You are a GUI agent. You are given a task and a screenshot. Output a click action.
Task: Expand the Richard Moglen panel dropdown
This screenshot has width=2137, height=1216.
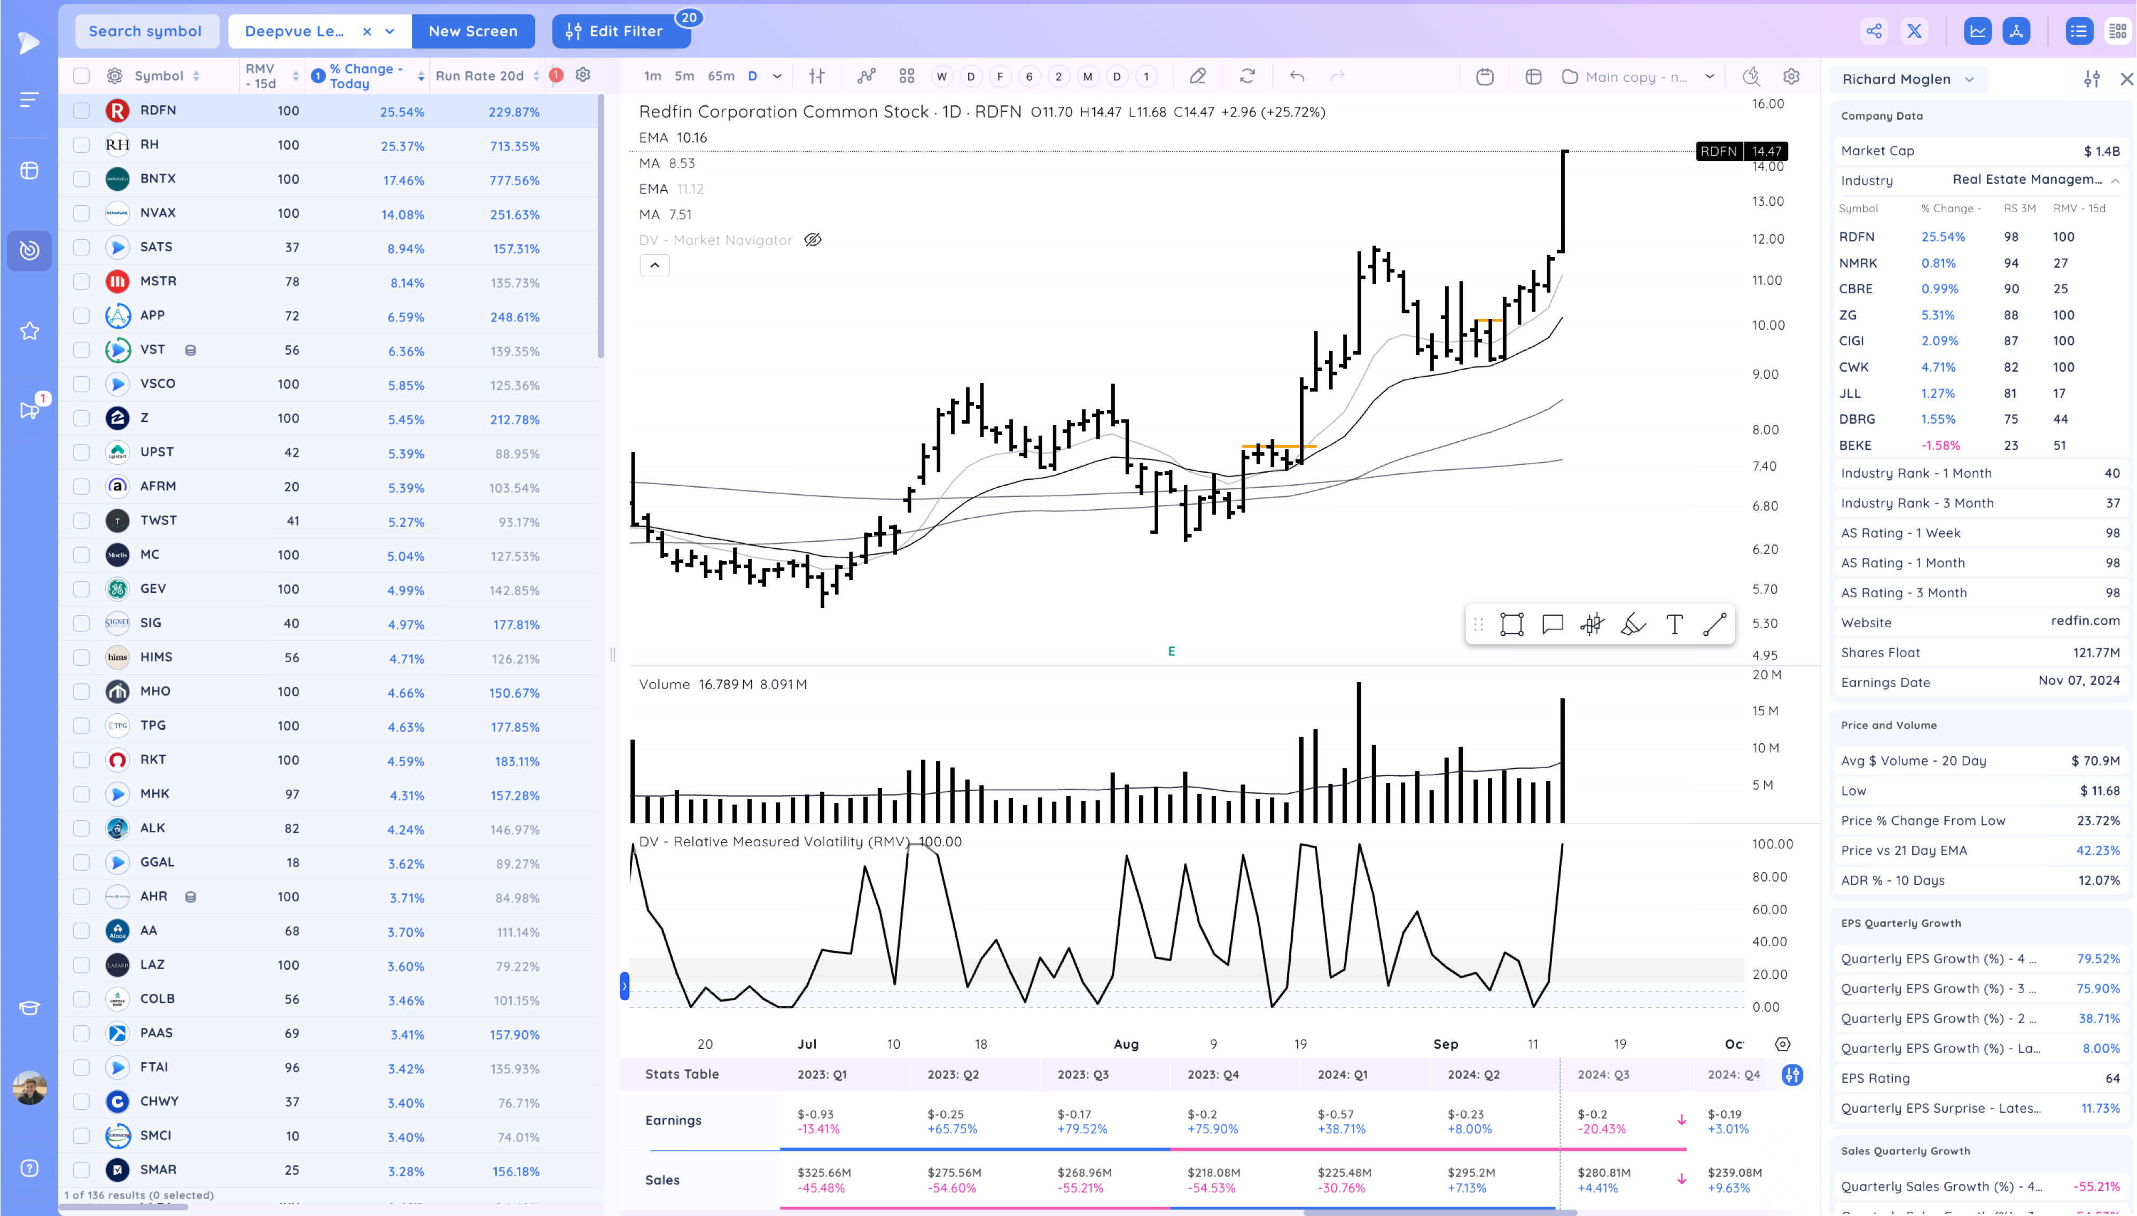1969,80
